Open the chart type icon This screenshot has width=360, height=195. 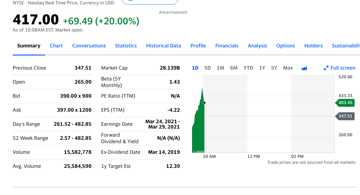[x=304, y=68]
